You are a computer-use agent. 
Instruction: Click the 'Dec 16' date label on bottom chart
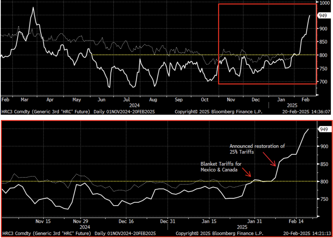(126, 221)
